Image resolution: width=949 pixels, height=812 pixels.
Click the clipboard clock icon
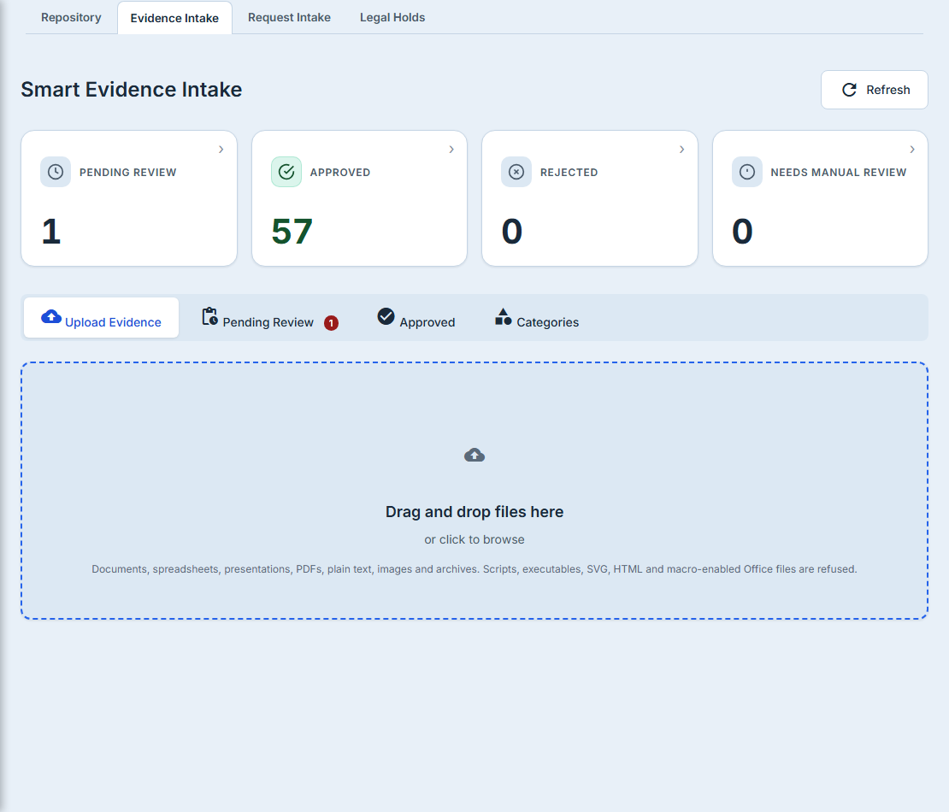[x=210, y=316]
